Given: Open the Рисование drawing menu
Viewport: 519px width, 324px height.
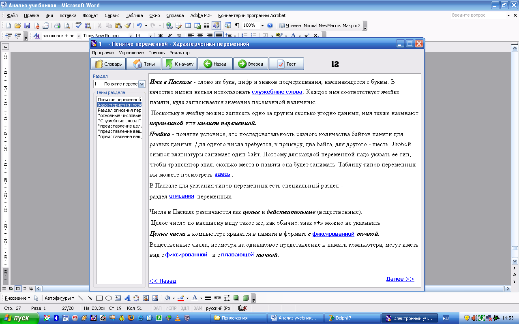Looking at the screenshot, I should 17,298.
